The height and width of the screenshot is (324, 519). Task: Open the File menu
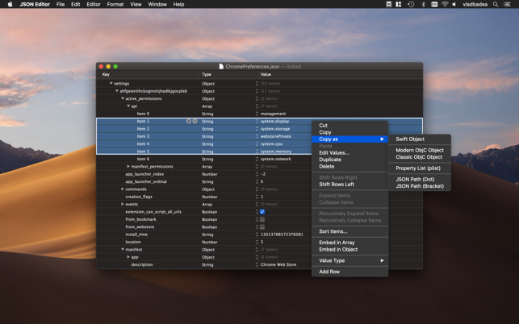click(x=61, y=4)
